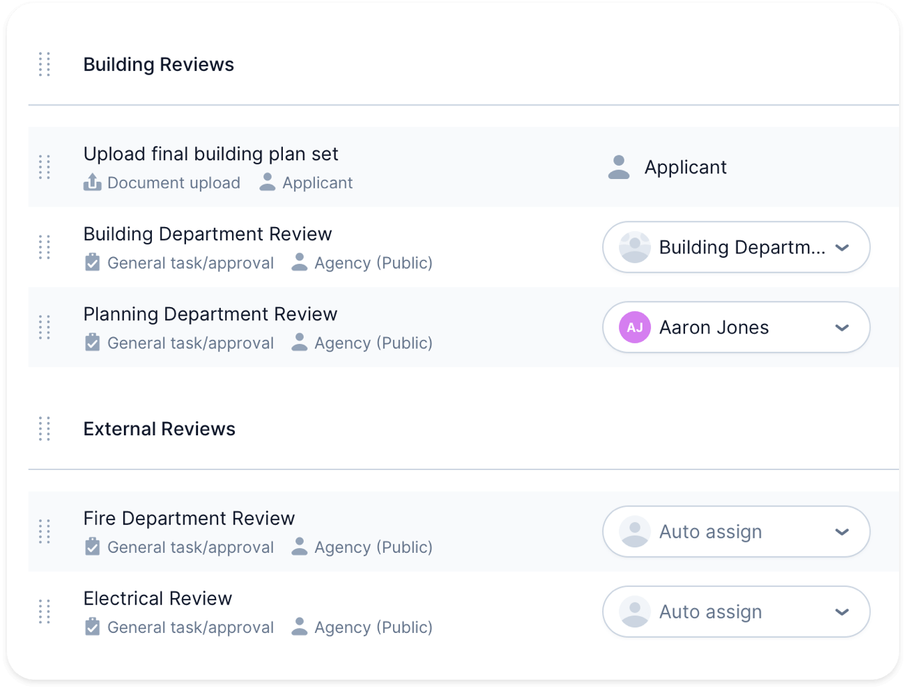Click drag handle for Planning Department Review

pos(45,327)
